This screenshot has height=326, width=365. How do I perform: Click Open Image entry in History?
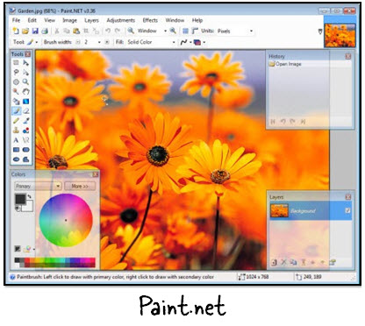[x=289, y=64]
